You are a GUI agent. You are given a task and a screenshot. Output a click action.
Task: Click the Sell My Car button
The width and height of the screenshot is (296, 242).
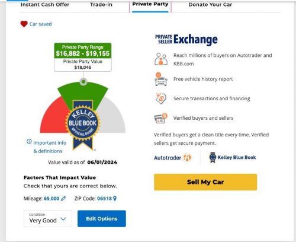pos(205,182)
